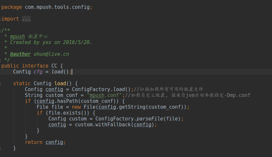Viewport: 272px width, 157px height.
Task: Click the fold marker beside the import line
Action: pyautogui.click(x=1, y=19)
